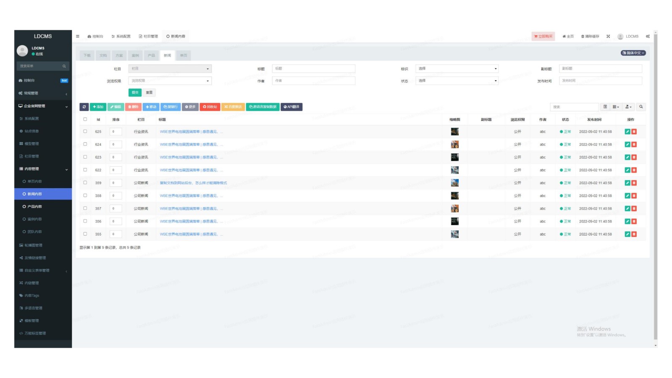This screenshot has width=672, height=378.
Task: Open the 系统配置 top navigation tab
Action: pos(121,36)
